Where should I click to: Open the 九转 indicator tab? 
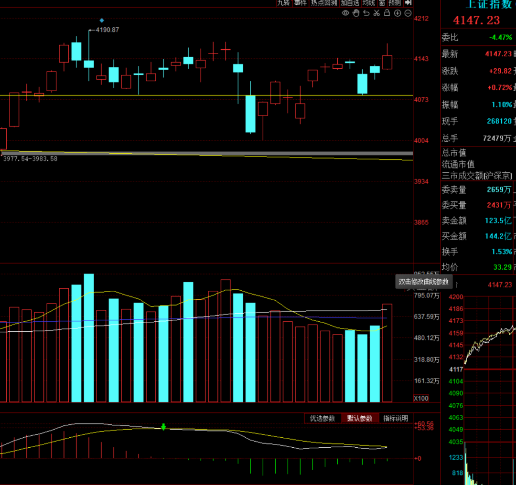(283, 3)
